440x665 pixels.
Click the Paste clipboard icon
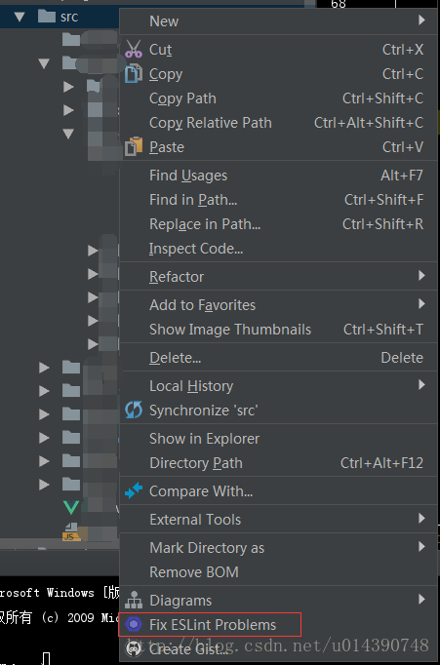(x=134, y=146)
